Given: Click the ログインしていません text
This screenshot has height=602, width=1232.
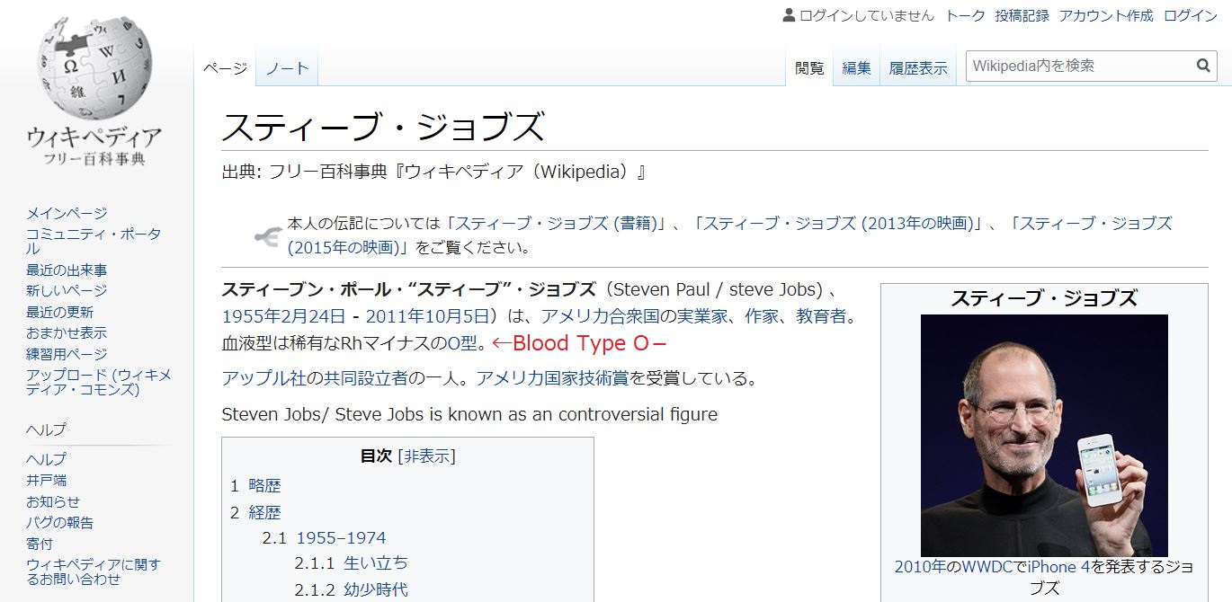Looking at the screenshot, I should (867, 15).
